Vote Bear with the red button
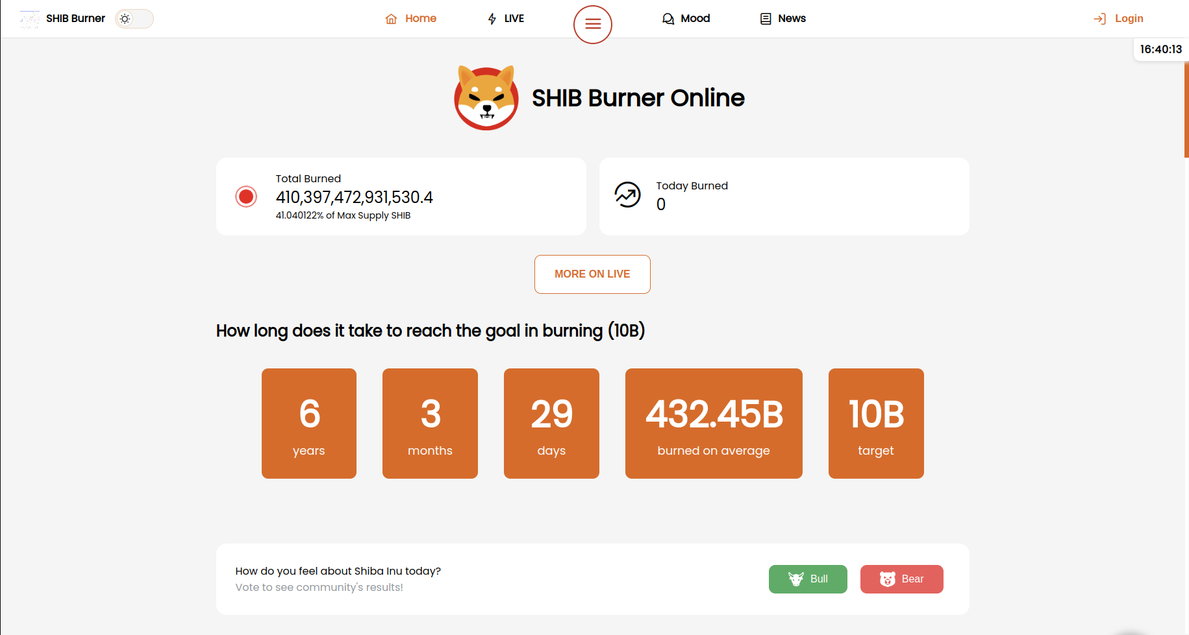The height and width of the screenshot is (635, 1189). point(902,579)
